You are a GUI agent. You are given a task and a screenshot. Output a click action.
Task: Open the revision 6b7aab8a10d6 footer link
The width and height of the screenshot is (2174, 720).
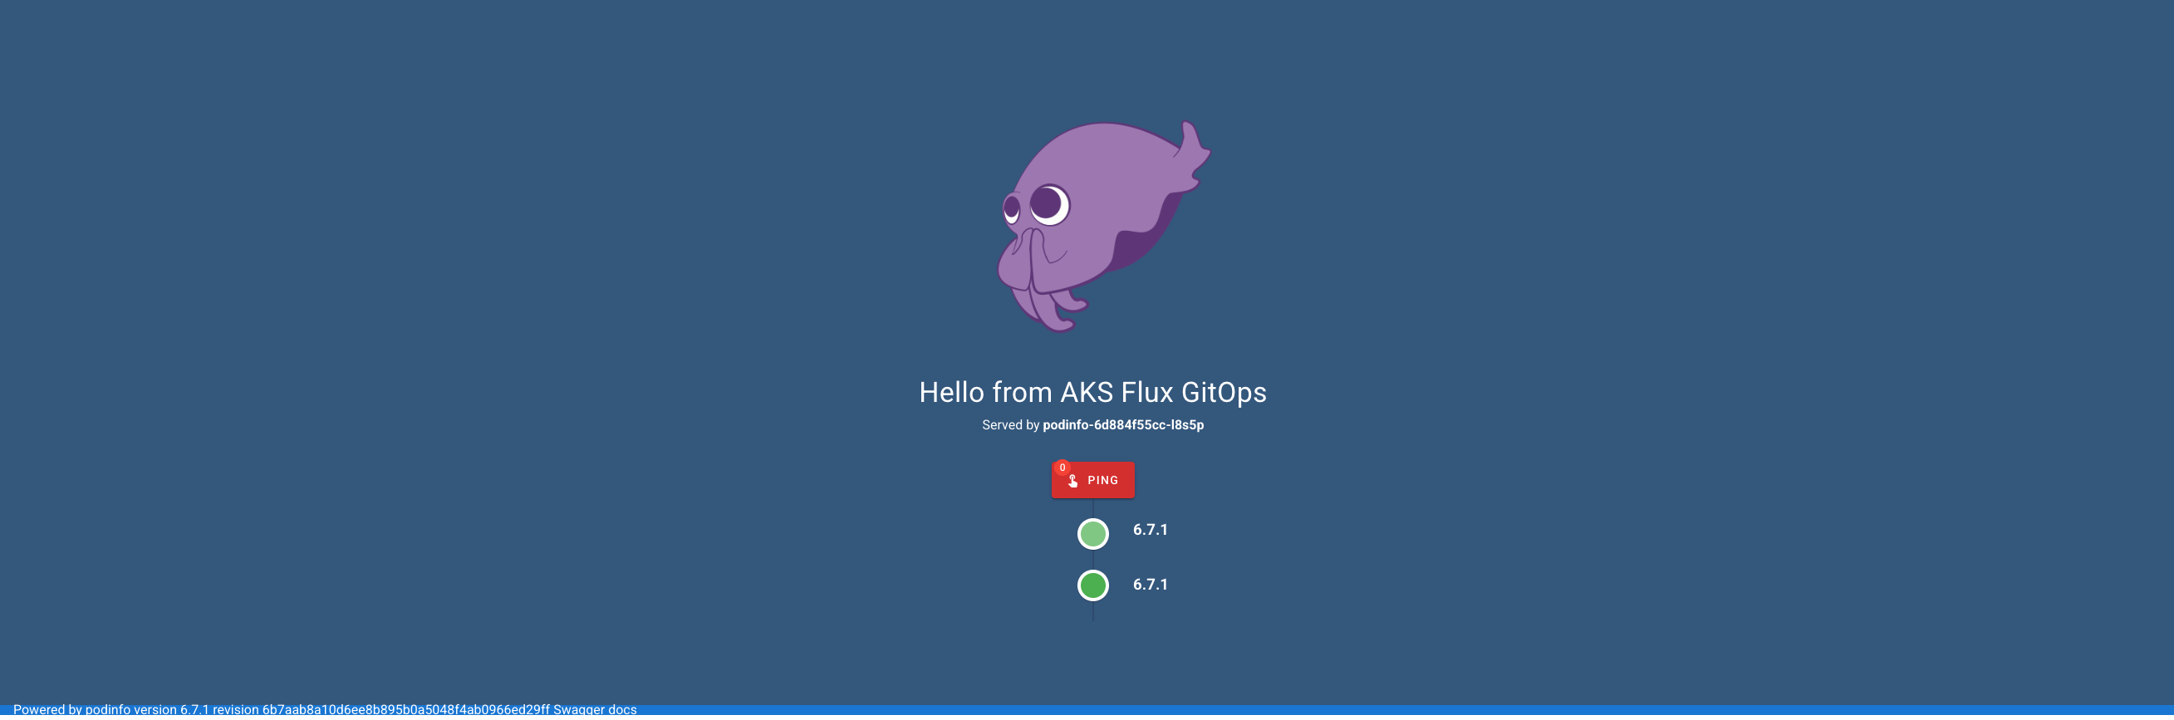point(380,710)
